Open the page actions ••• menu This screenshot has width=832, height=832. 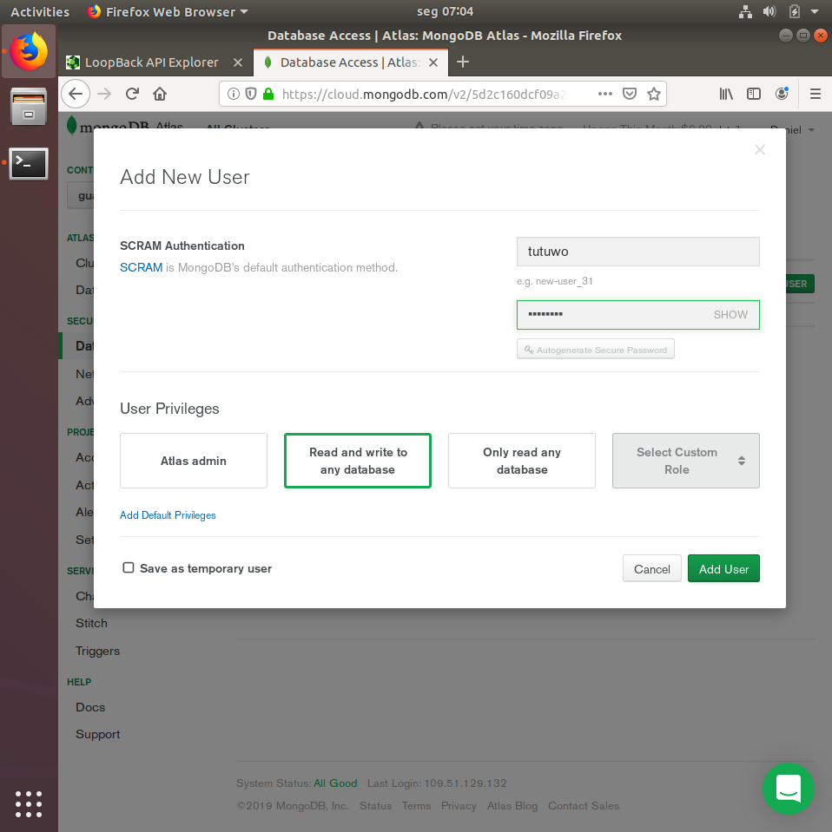(x=604, y=93)
